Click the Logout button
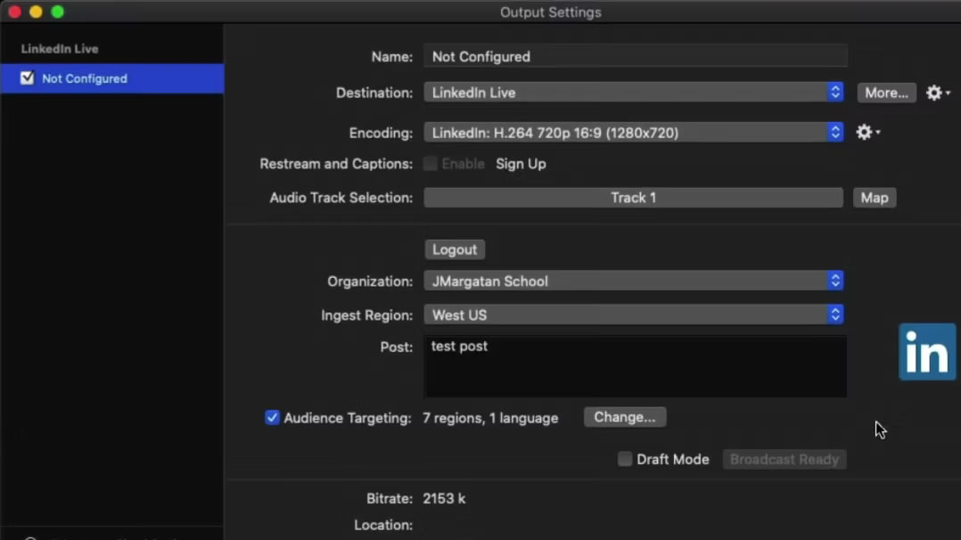Image resolution: width=961 pixels, height=540 pixels. pyautogui.click(x=454, y=250)
